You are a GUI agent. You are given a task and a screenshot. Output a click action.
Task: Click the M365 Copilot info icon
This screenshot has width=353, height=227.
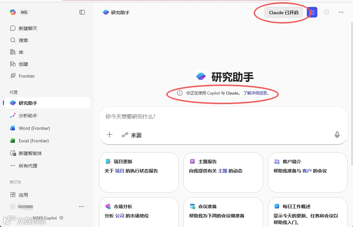61,218
